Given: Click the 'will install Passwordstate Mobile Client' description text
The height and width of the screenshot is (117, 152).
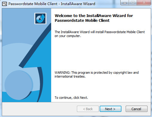Looking at the screenshot, I should pos(100,34).
